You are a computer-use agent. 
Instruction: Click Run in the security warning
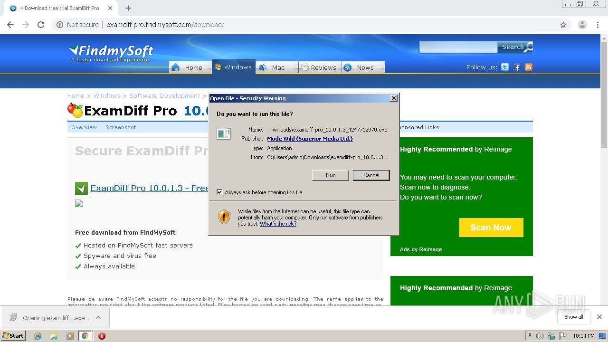coord(331,175)
